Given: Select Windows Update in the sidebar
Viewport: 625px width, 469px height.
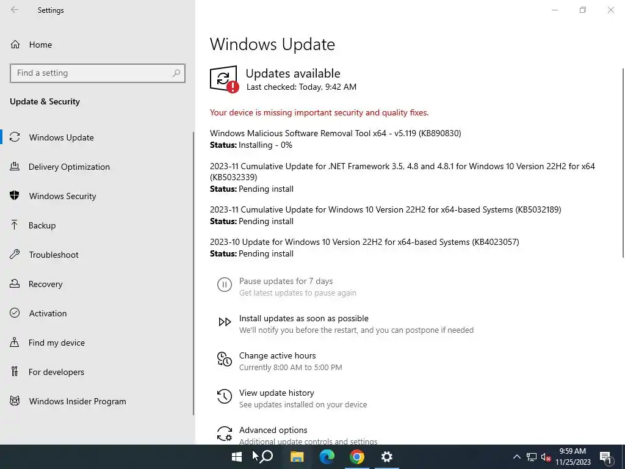Looking at the screenshot, I should 62,137.
